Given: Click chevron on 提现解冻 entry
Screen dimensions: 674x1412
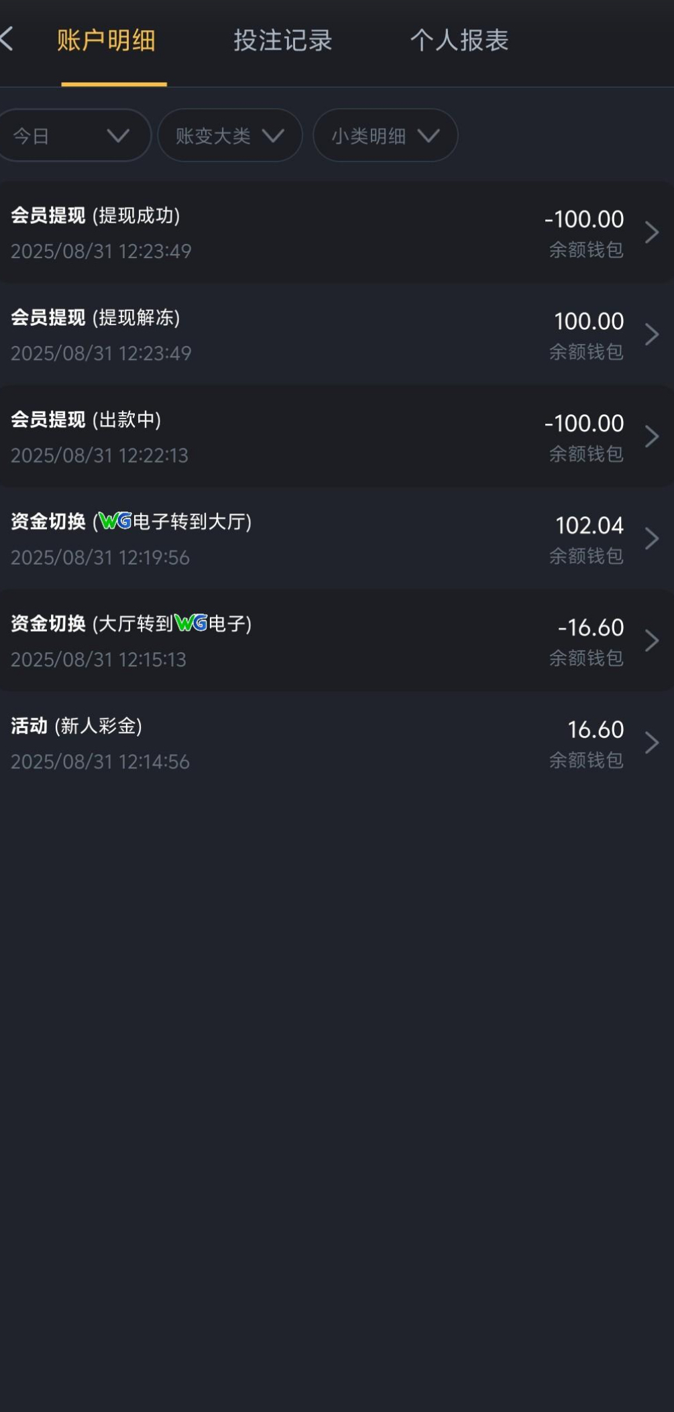Looking at the screenshot, I should point(651,335).
